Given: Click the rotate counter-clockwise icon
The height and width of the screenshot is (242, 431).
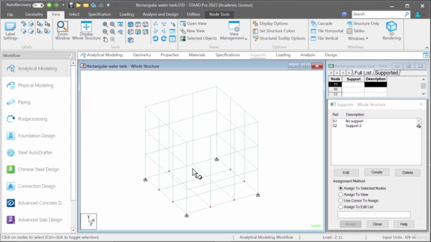Looking at the screenshot, I should point(156,39).
